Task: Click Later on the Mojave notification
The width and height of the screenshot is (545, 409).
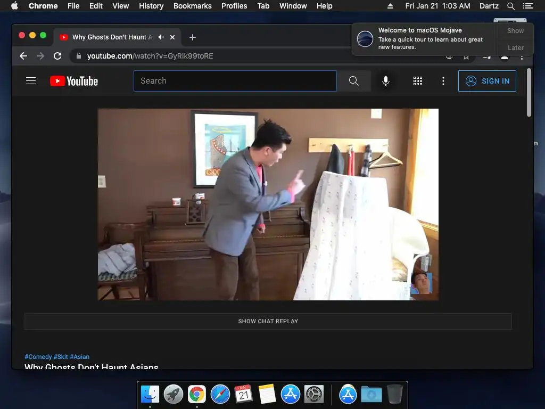Action: click(515, 47)
